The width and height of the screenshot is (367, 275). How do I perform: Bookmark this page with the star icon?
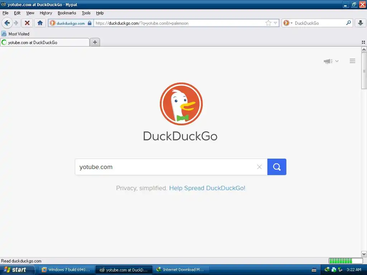268,23
